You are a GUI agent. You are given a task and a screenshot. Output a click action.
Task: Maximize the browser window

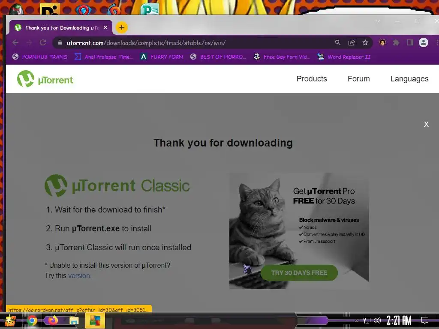pos(417,21)
